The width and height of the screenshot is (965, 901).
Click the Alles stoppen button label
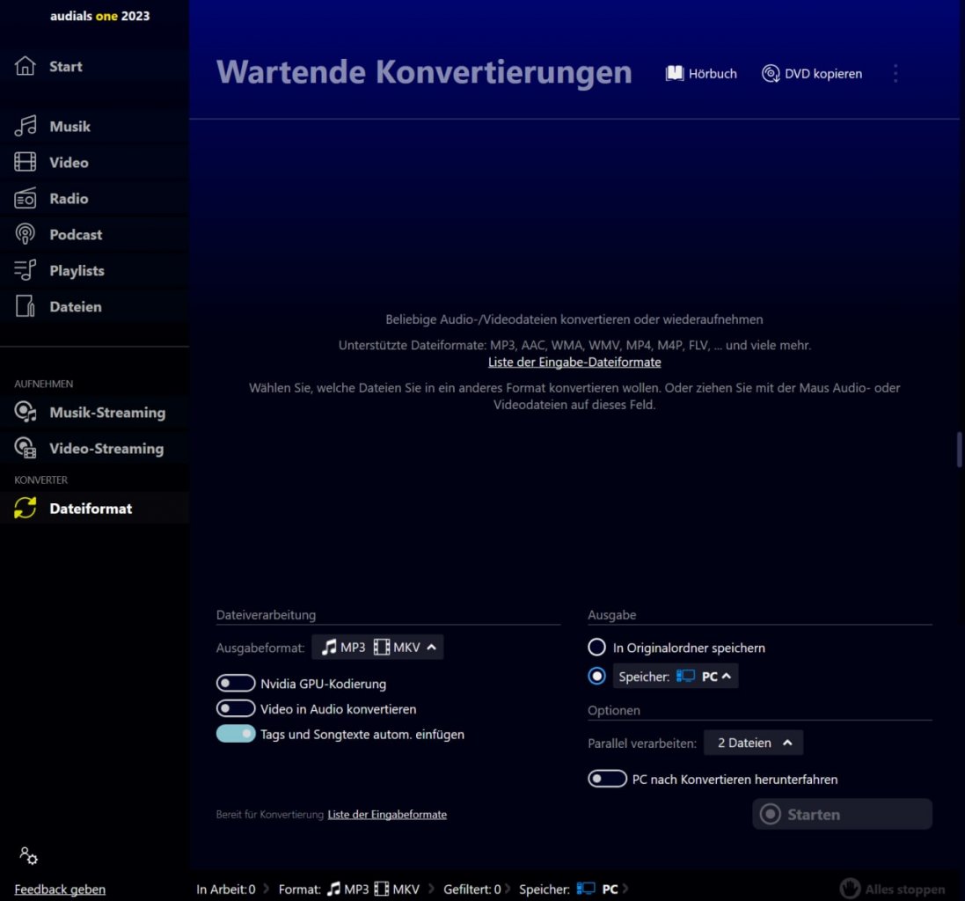click(904, 889)
